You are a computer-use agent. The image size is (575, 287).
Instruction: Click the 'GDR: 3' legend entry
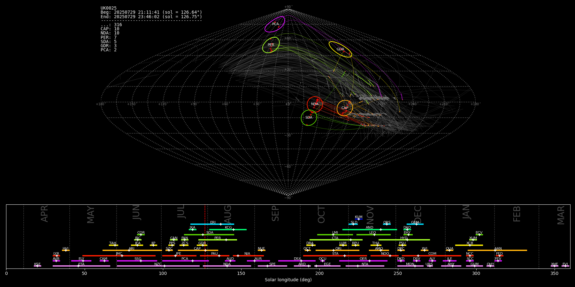109,46
